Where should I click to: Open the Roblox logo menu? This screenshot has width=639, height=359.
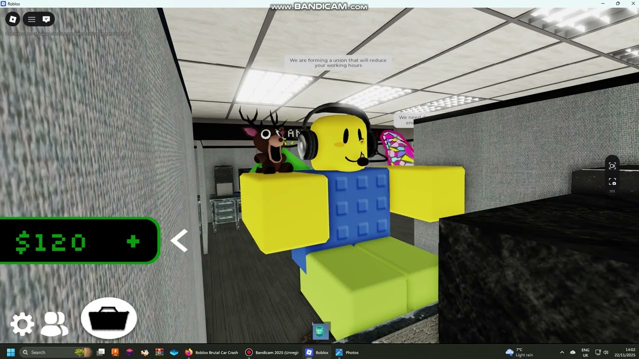tap(13, 19)
